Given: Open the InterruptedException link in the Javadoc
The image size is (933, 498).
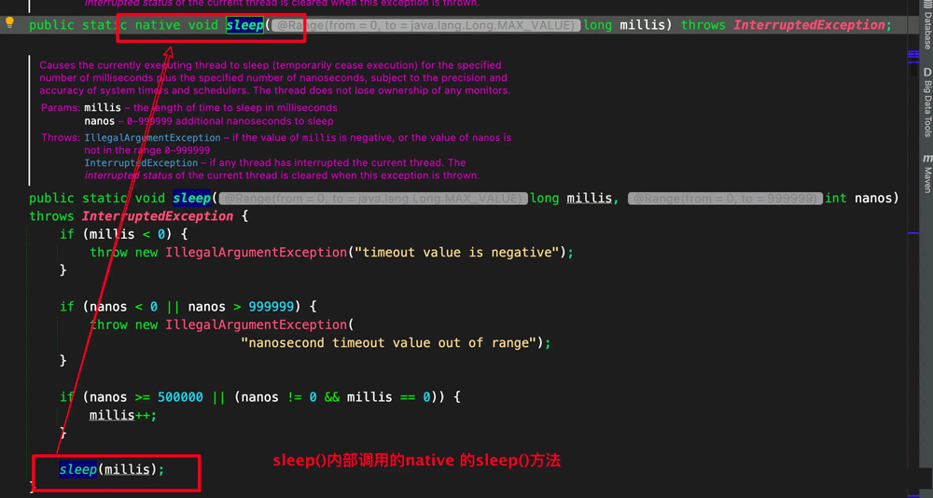Looking at the screenshot, I should (141, 162).
